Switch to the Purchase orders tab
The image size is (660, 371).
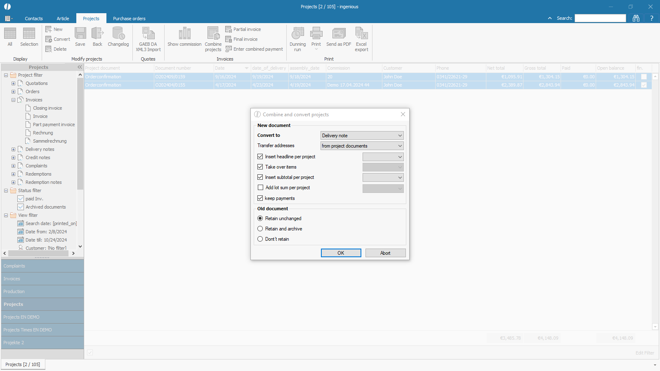(129, 19)
